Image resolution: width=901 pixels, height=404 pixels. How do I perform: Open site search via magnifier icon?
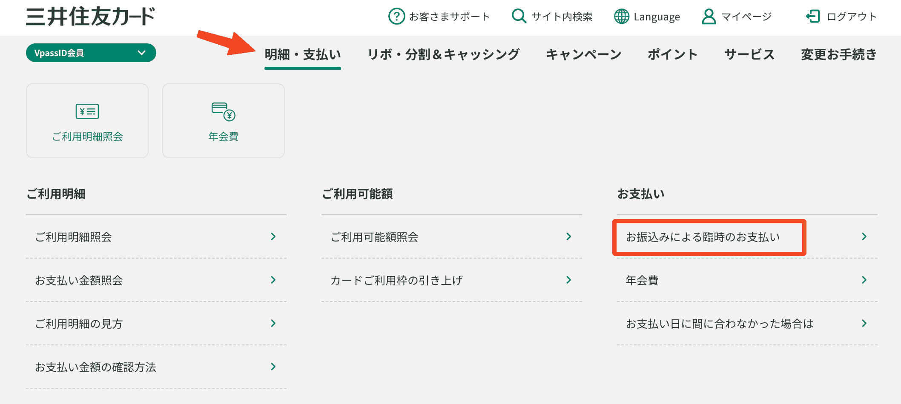519,16
